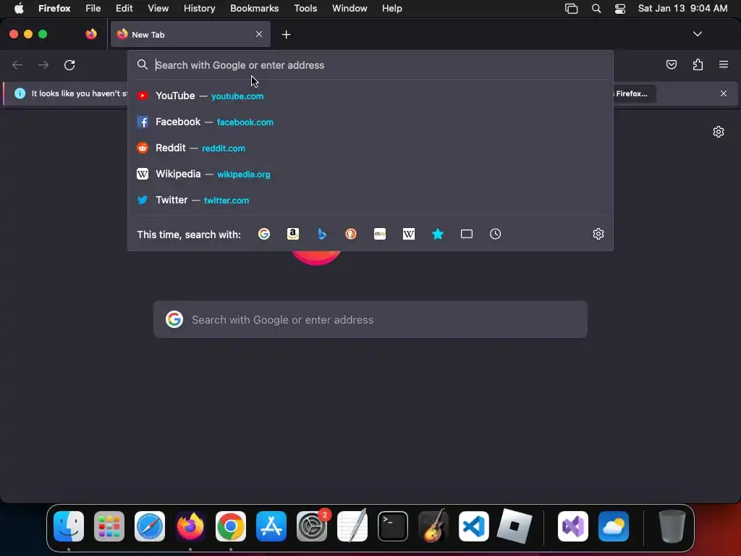Open Firefox View pinned icon

click(91, 34)
